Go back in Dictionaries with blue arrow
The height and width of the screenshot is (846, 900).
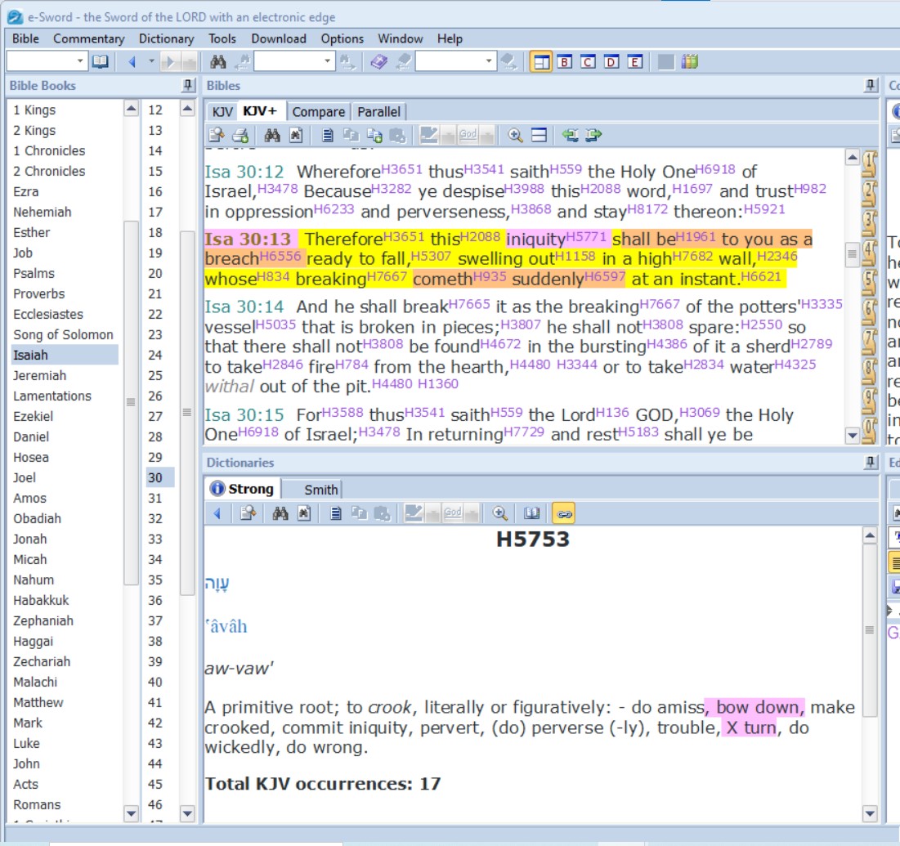point(217,513)
